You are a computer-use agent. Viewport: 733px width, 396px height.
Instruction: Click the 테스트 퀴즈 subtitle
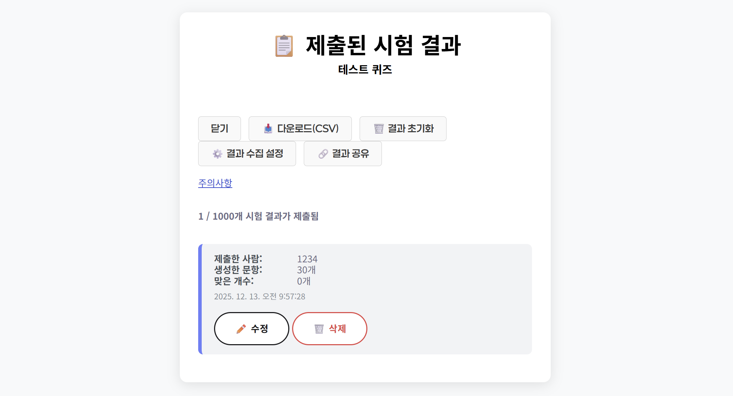tap(365, 70)
